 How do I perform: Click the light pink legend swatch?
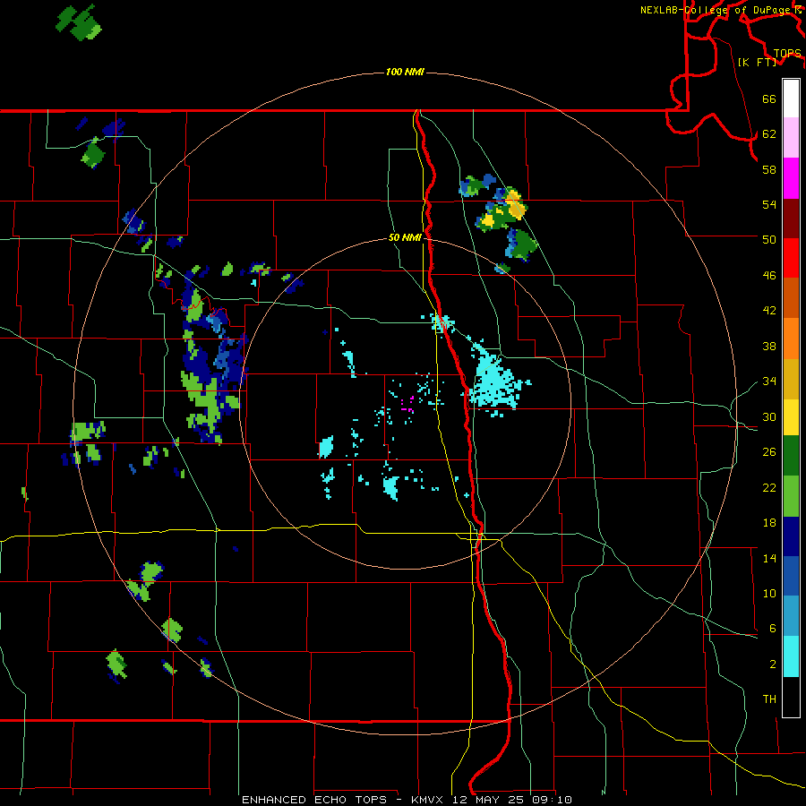point(791,138)
